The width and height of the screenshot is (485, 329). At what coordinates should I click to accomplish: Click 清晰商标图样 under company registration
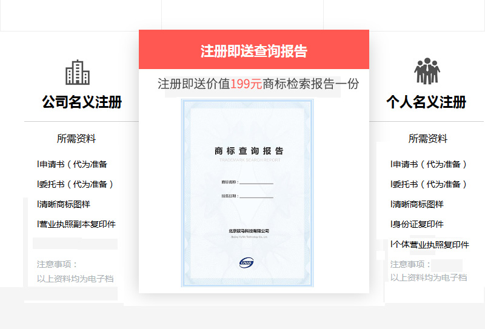point(64,204)
